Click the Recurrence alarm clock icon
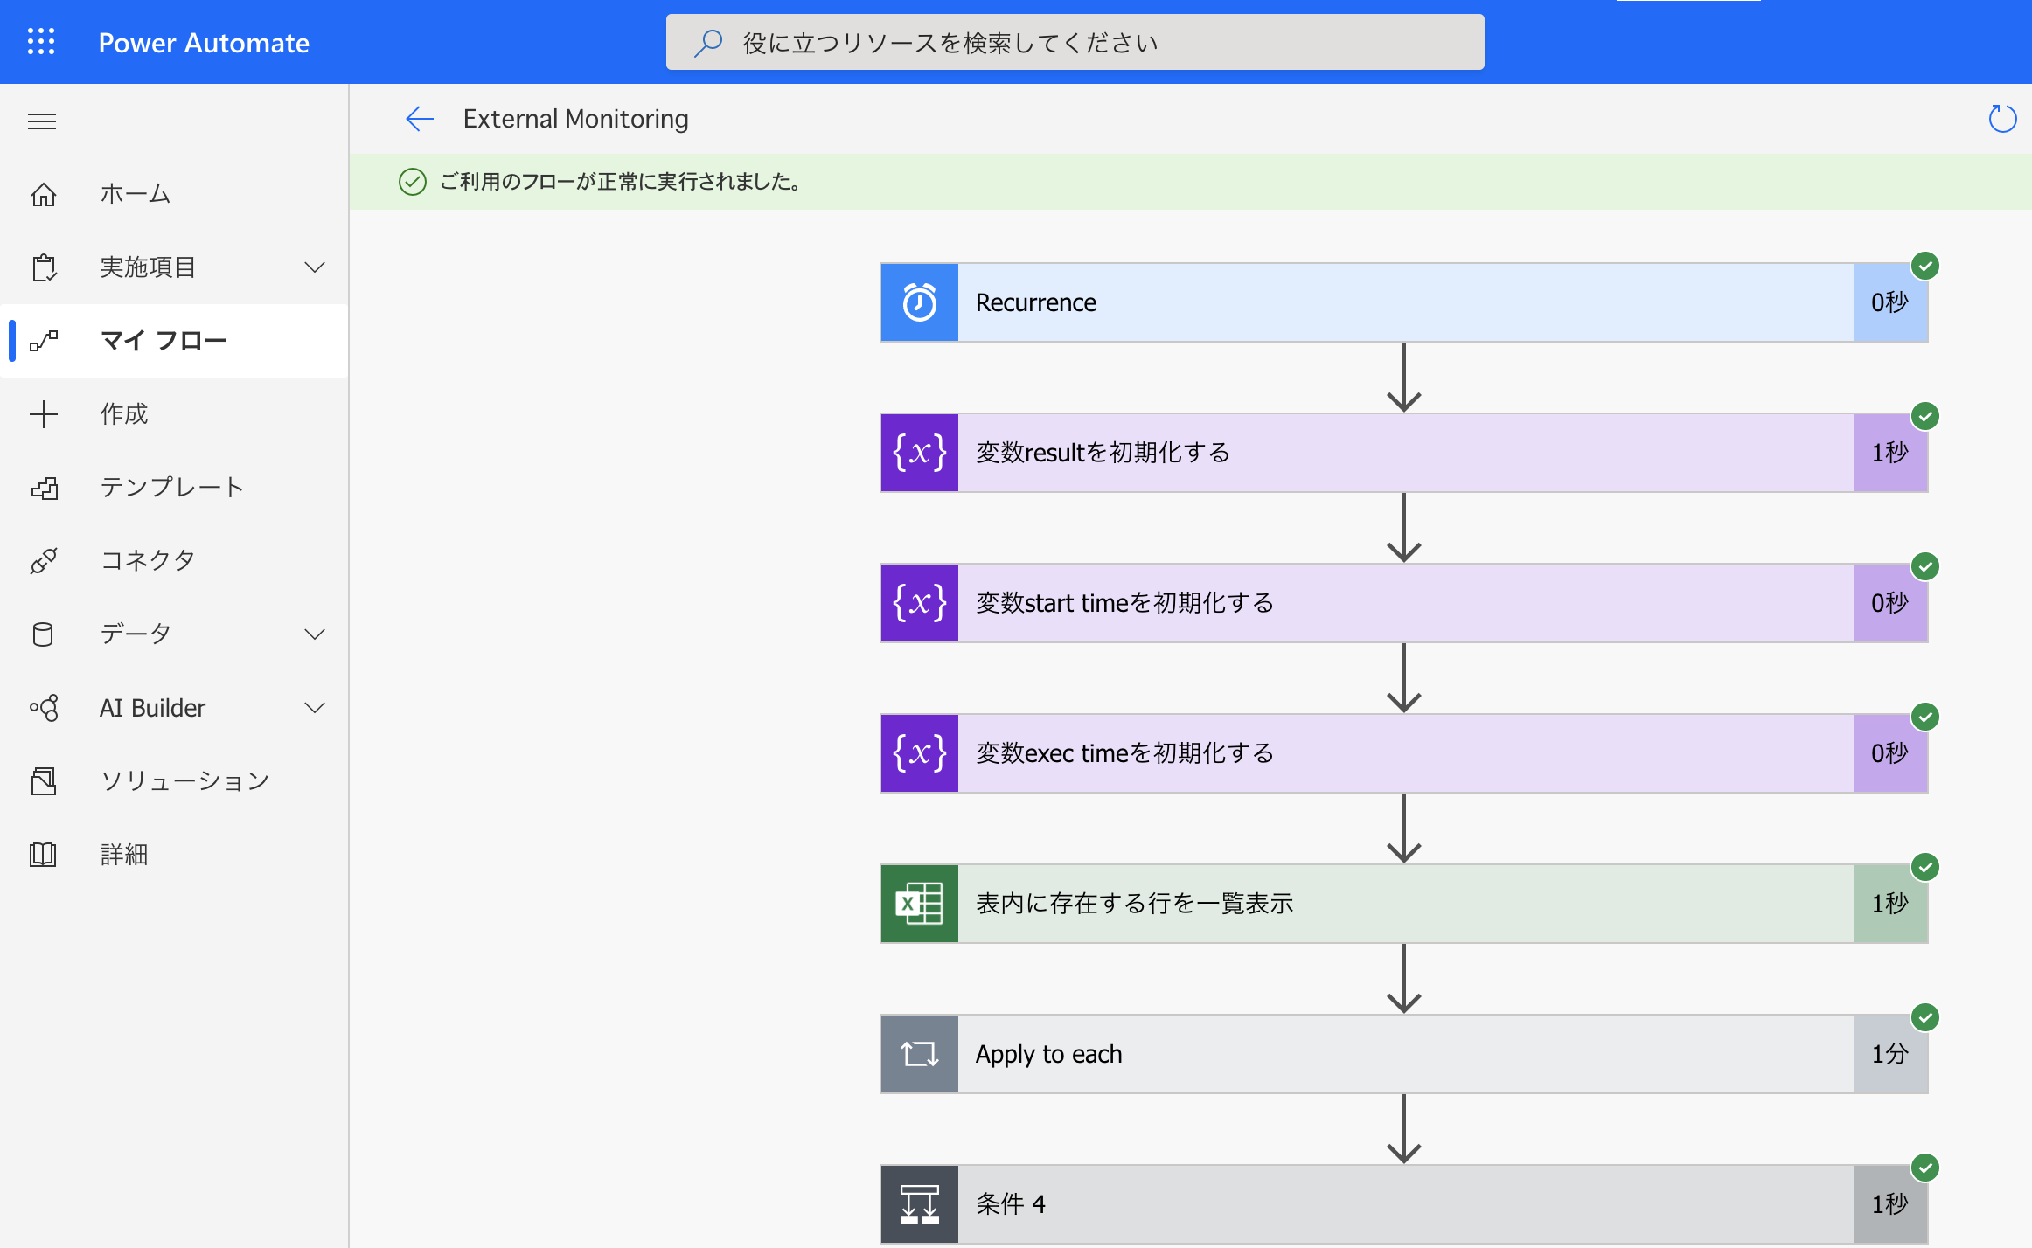The image size is (2032, 1248). point(919,302)
